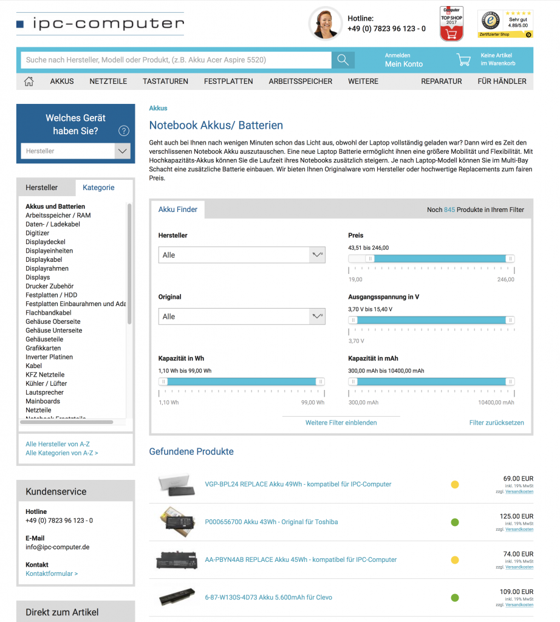The height and width of the screenshot is (622, 560).
Task: Click the ipc-computer logo
Action: pyautogui.click(x=100, y=24)
